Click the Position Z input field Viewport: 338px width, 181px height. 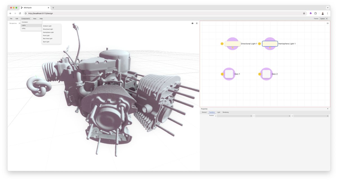[x=311, y=116]
